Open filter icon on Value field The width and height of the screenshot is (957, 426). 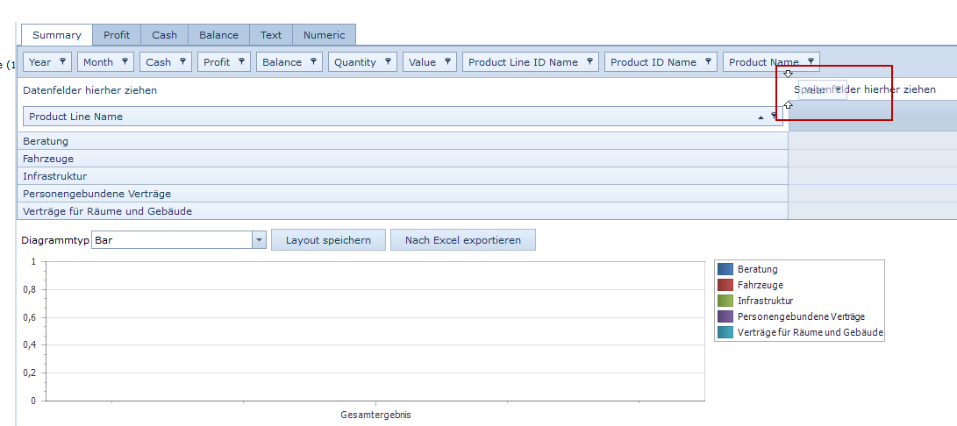click(x=447, y=61)
